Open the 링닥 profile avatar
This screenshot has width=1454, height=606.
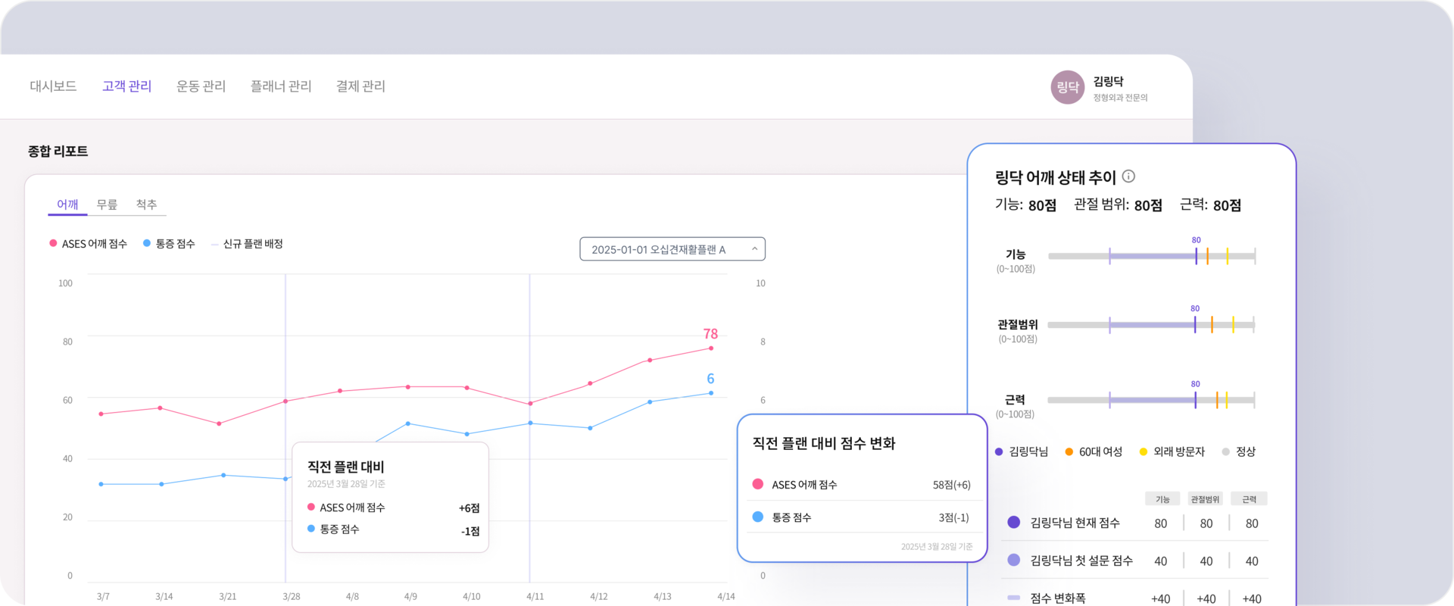[1067, 86]
